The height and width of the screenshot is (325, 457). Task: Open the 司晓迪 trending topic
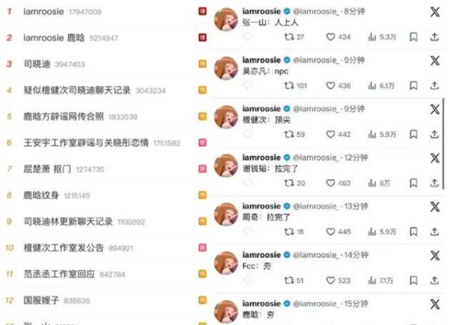pyautogui.click(x=37, y=64)
